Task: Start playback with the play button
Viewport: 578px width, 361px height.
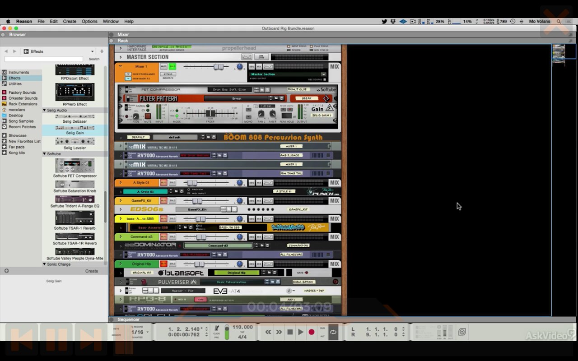Action: click(301, 332)
